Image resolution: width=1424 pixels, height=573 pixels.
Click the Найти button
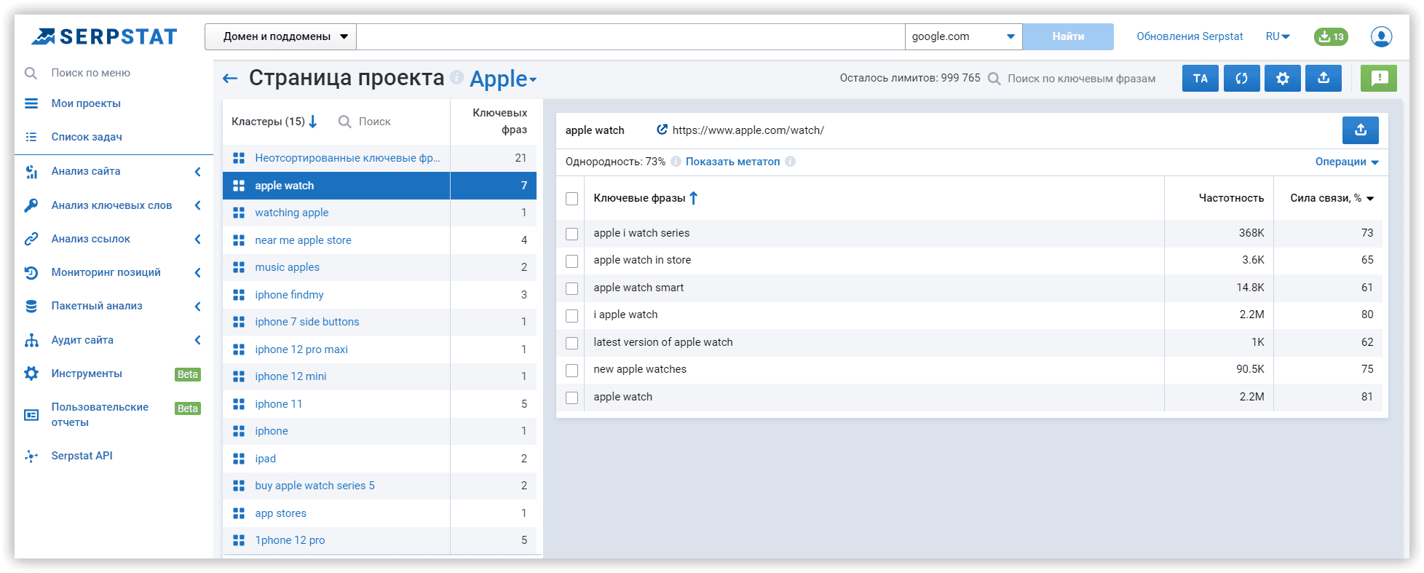(x=1068, y=36)
